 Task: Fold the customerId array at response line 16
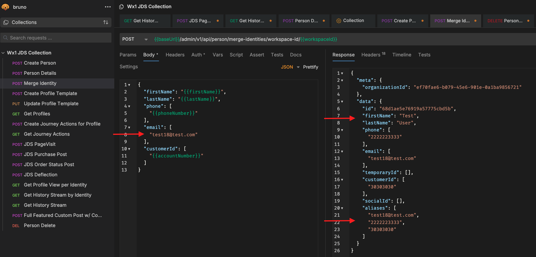pos(342,180)
